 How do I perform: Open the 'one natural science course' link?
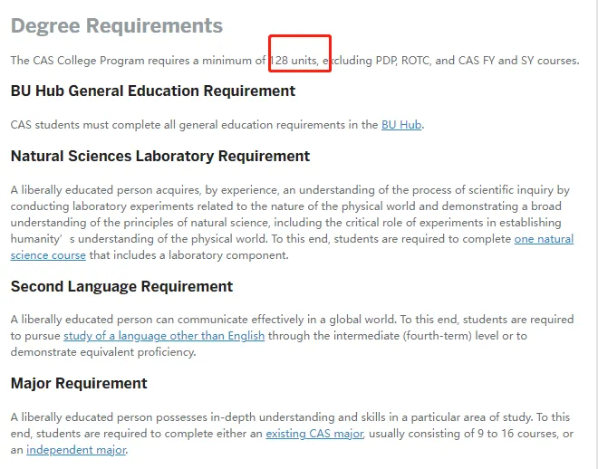click(x=544, y=240)
